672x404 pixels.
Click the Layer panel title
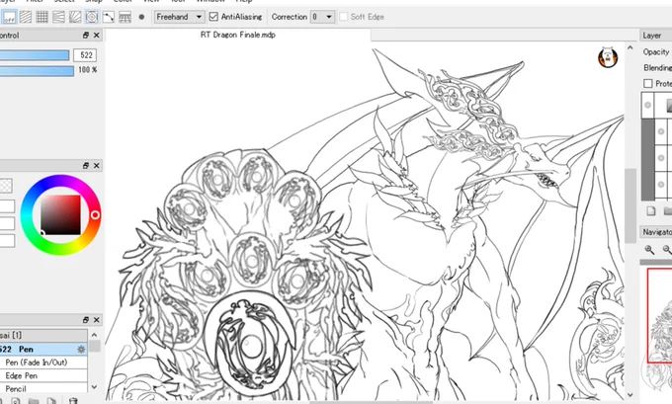tap(652, 36)
